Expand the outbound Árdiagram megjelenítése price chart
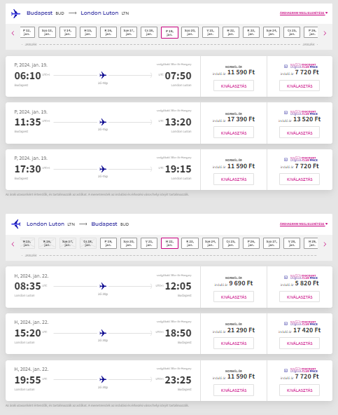The width and height of the screenshot is (338, 415). tap(304, 13)
